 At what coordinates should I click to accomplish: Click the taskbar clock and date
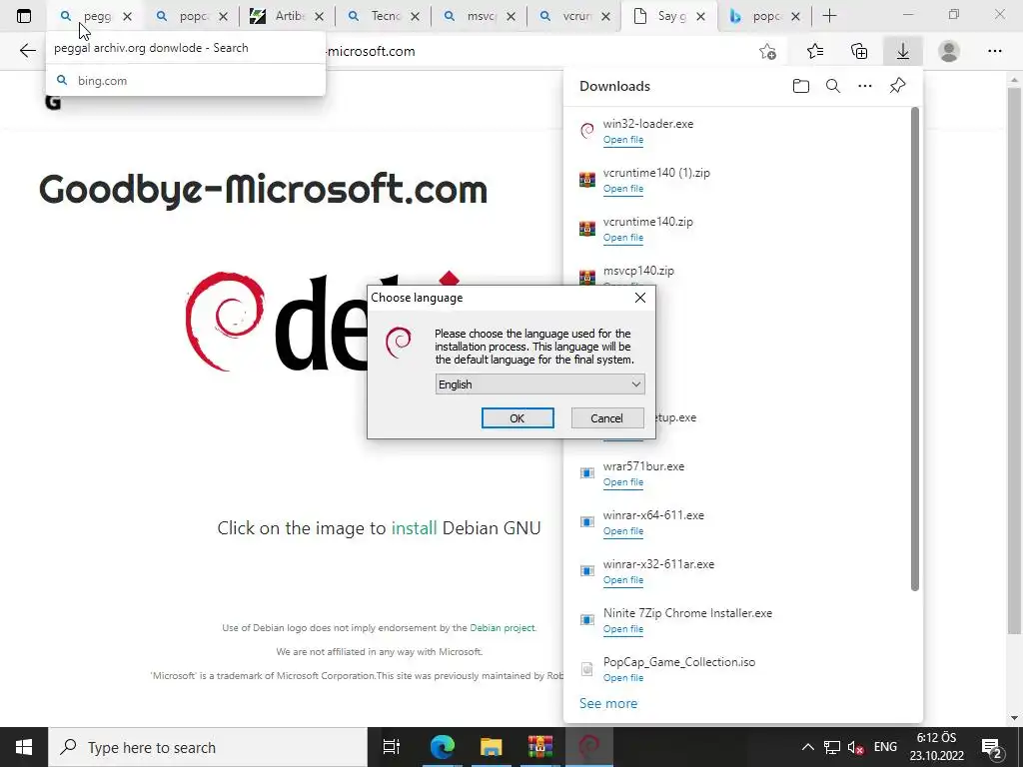[x=936, y=747]
